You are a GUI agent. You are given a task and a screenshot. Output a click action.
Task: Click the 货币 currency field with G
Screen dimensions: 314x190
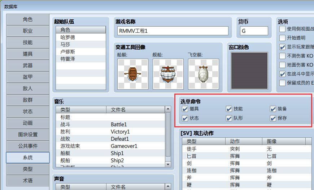tap(254, 31)
